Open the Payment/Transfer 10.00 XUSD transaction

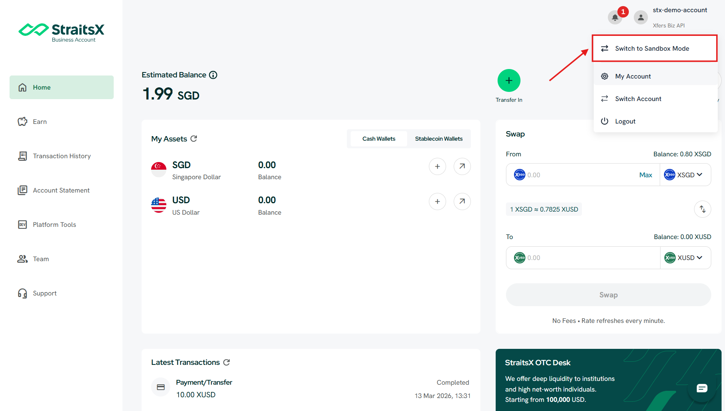[311, 389]
